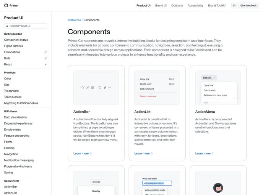Click the Pick a branch autocomplete field preview
This screenshot has height=195, width=263.
click(157, 183)
